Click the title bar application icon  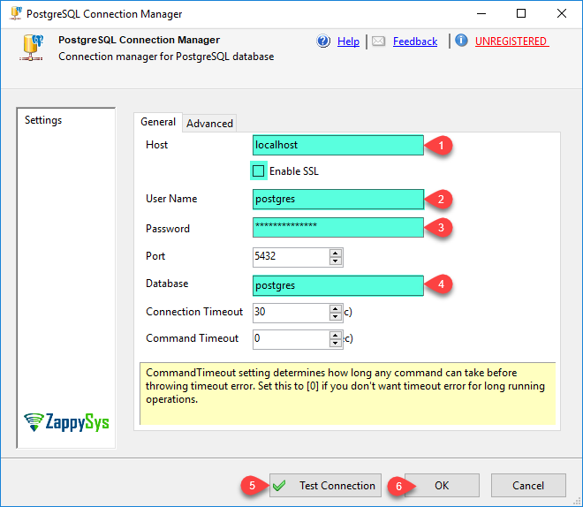[x=15, y=13]
